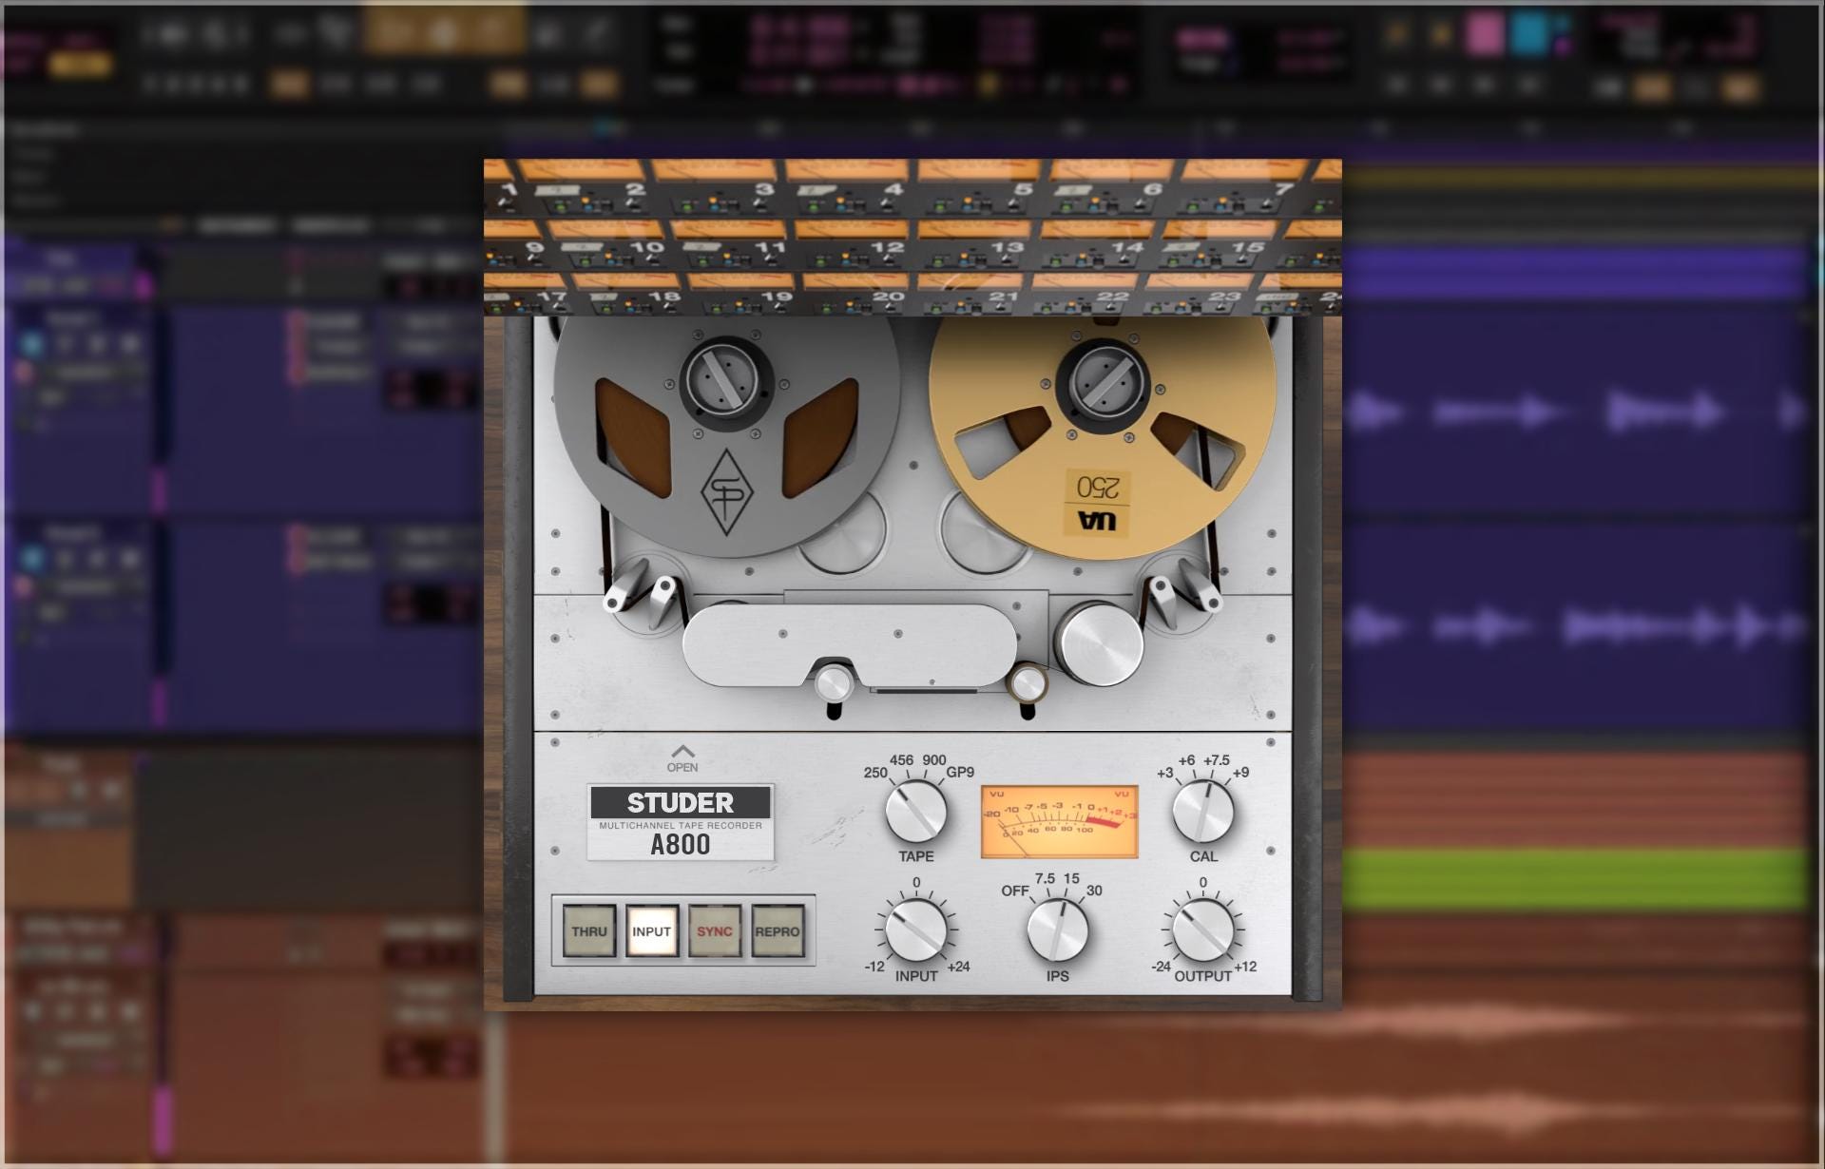Click the CAL level knob

point(1202,811)
